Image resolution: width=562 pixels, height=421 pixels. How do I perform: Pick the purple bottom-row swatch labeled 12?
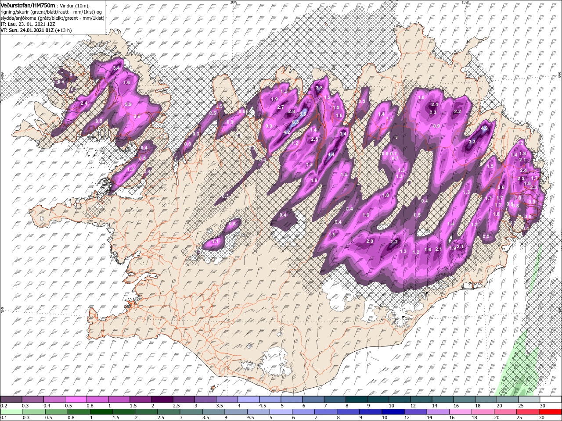tap(416, 412)
